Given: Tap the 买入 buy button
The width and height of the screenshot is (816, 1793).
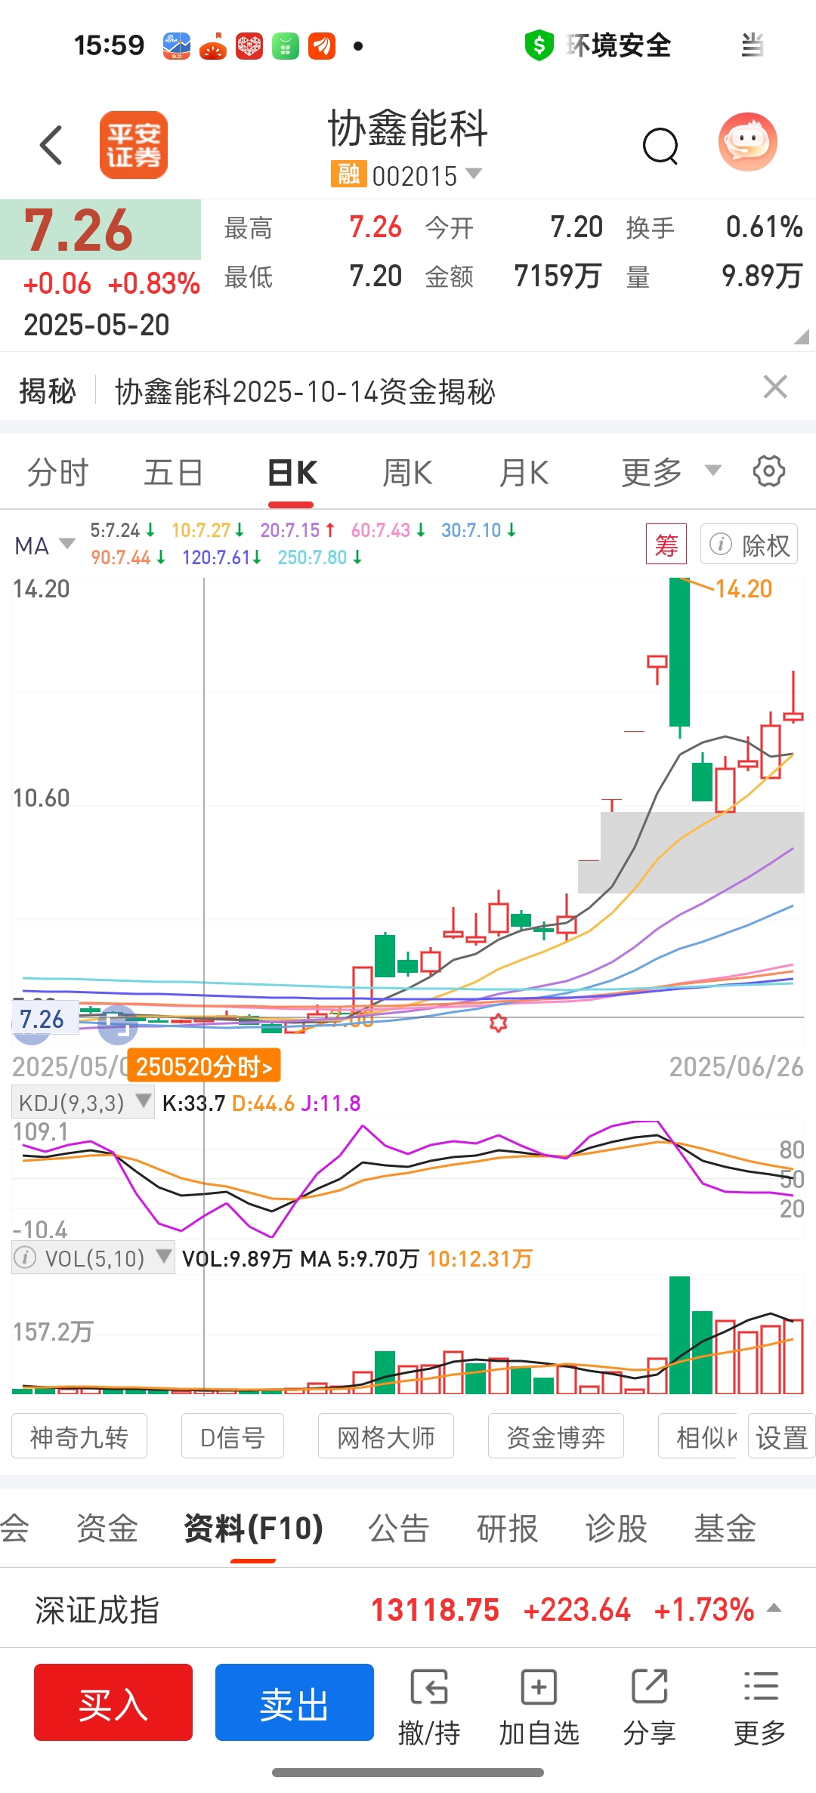Looking at the screenshot, I should tap(113, 1702).
